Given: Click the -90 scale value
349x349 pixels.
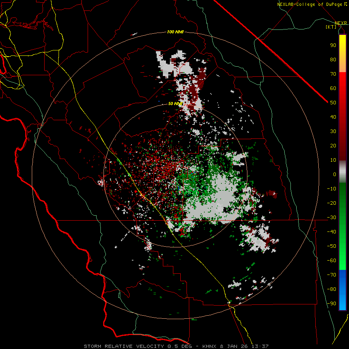Looking at the screenshot, I should (x=332, y=304).
